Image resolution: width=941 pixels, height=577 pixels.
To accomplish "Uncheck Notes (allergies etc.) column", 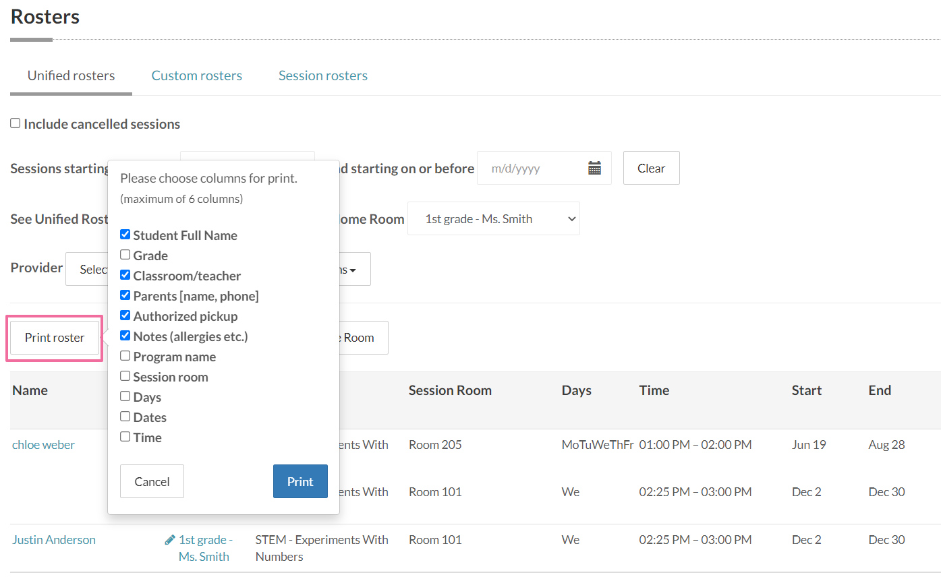I will point(125,336).
